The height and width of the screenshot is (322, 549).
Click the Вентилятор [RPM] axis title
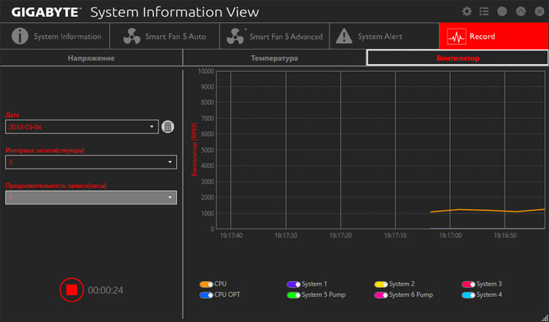point(194,150)
